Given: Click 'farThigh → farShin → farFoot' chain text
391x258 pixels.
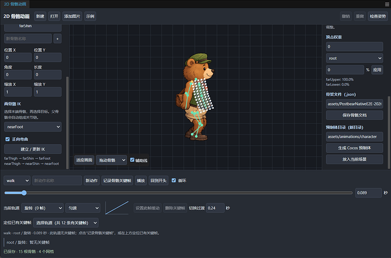Looking at the screenshot, I should coord(27,158).
